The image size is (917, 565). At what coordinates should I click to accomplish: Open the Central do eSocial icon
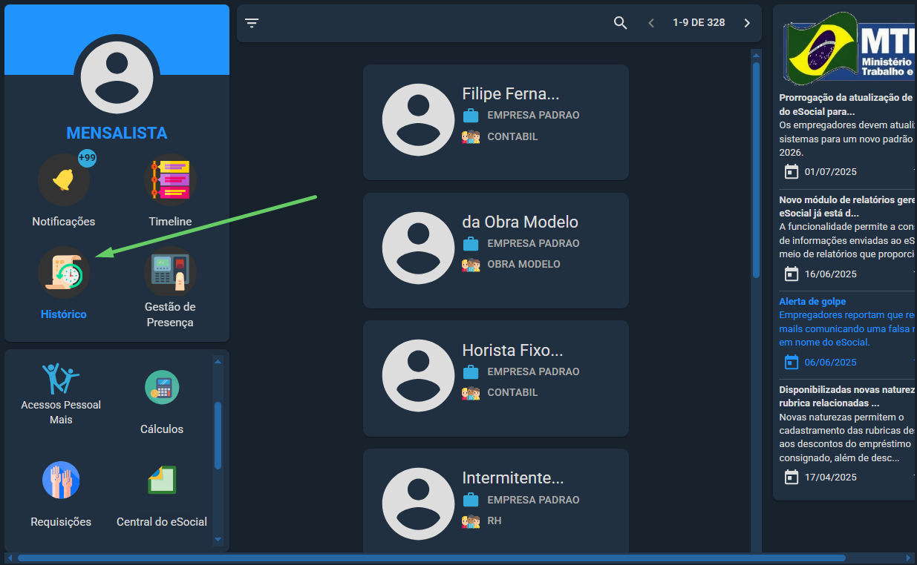click(162, 480)
